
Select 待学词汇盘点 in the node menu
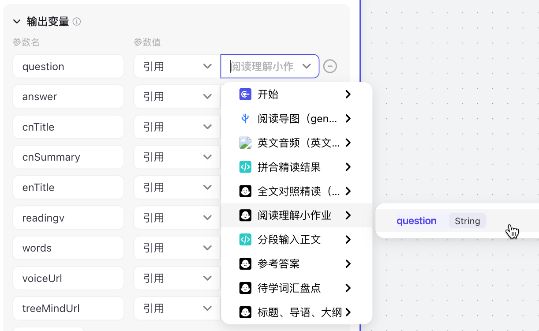296,288
